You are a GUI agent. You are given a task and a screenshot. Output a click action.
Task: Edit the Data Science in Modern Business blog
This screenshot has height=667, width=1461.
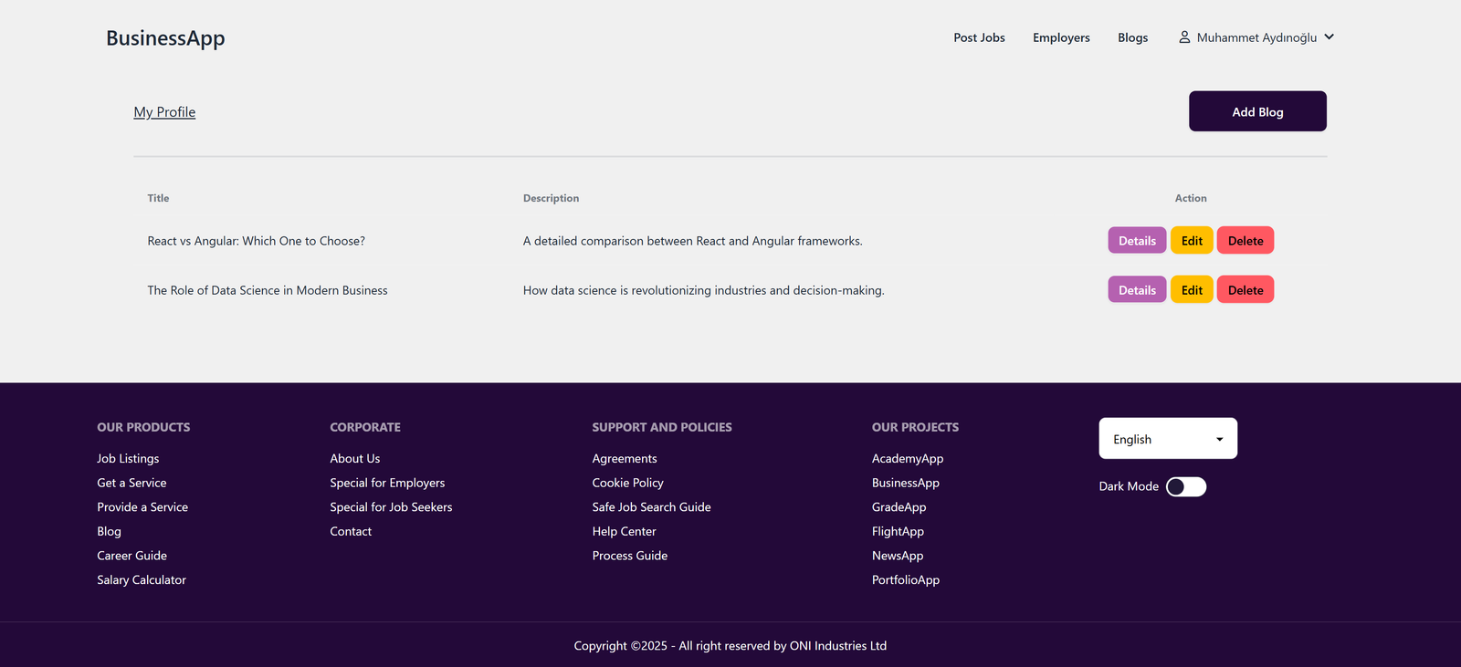tap(1192, 290)
